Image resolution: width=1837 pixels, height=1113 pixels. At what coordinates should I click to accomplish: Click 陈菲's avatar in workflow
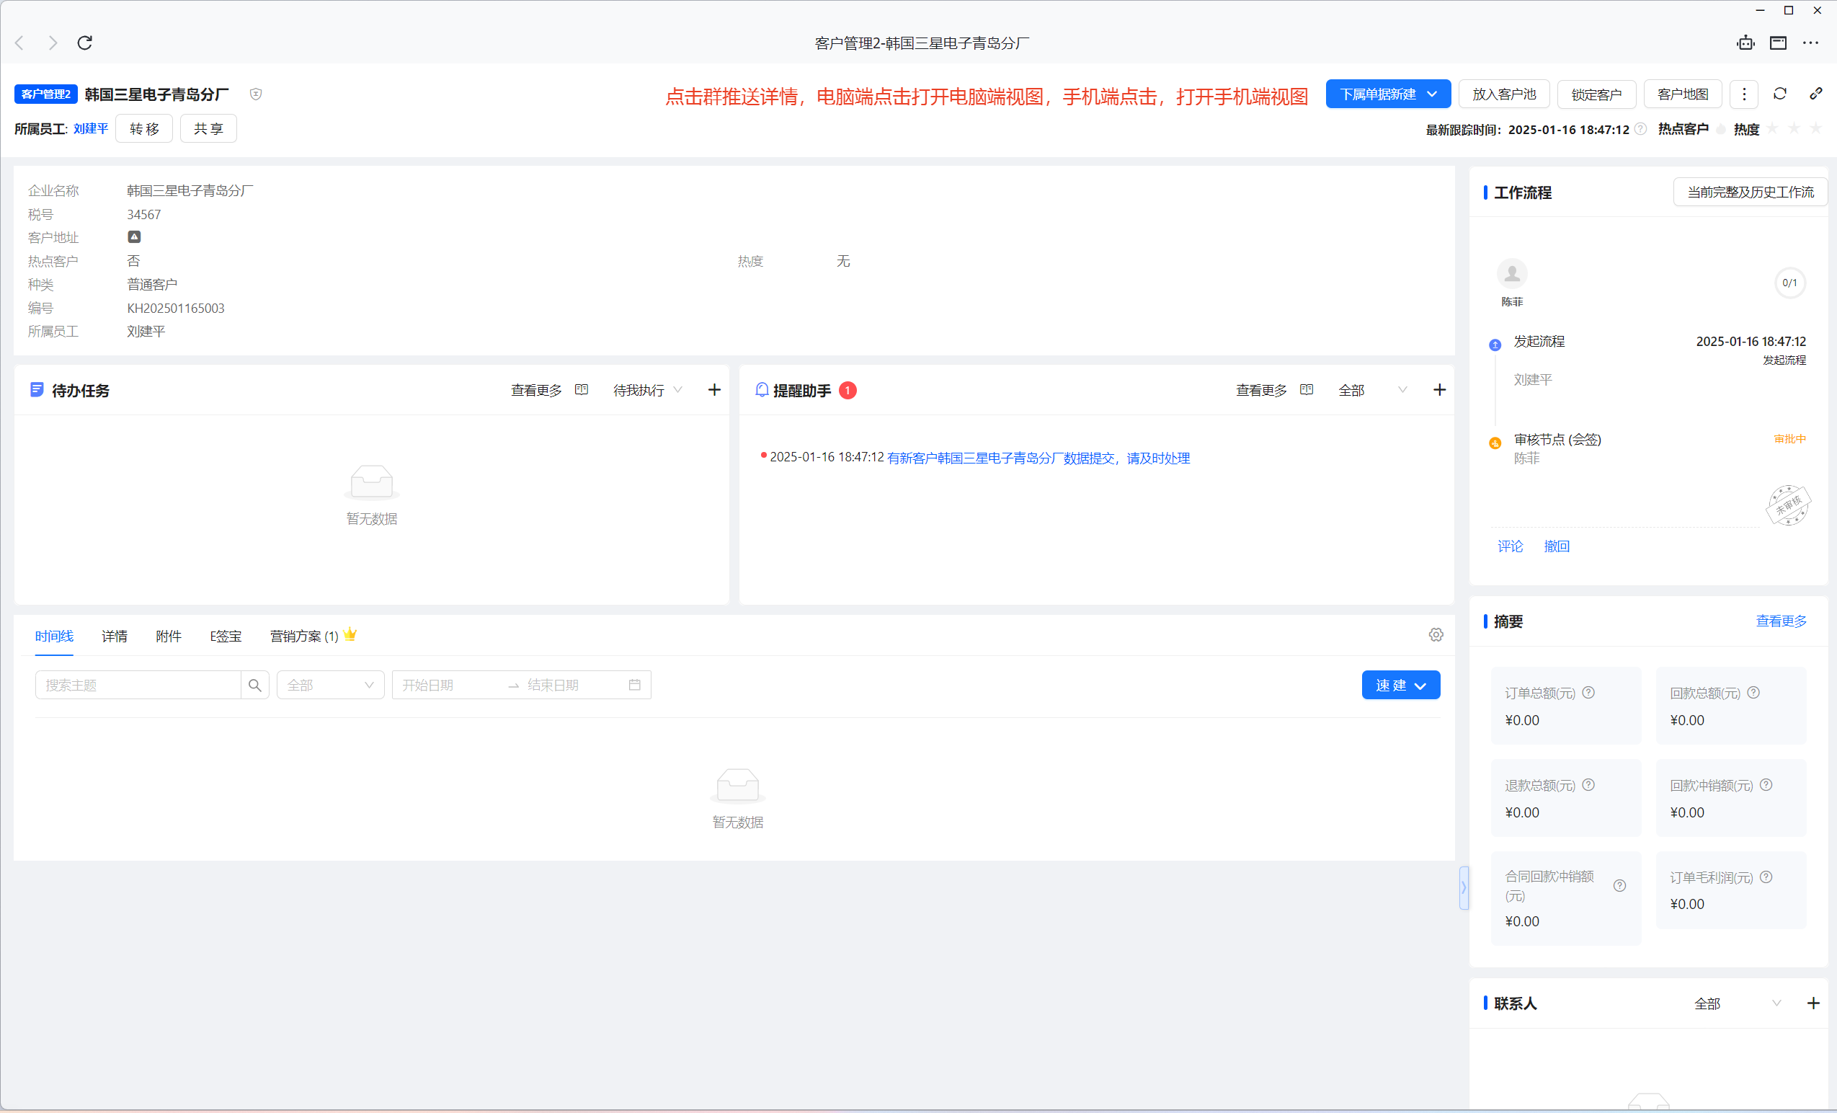click(1512, 274)
